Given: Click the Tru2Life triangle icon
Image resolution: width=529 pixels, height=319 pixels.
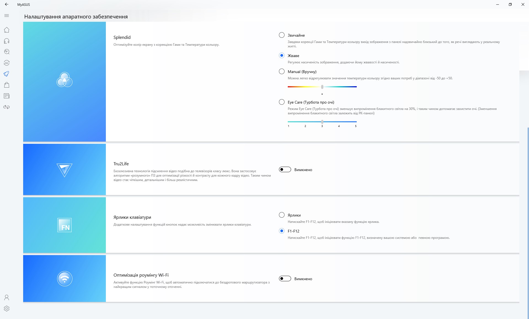Looking at the screenshot, I should click(x=65, y=170).
